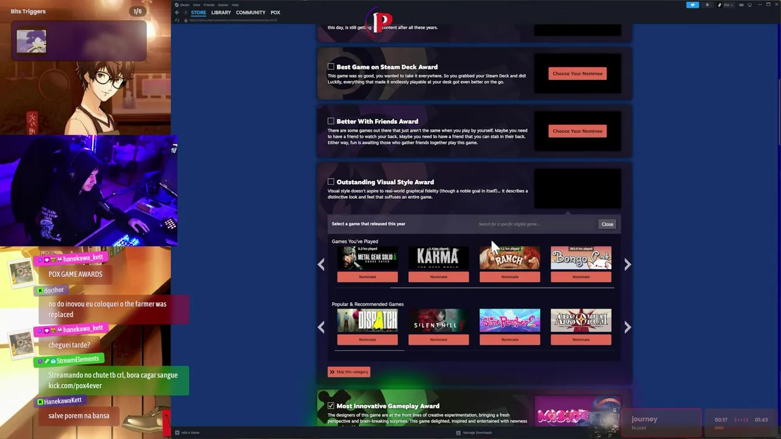Image resolution: width=781 pixels, height=439 pixels.
Task: Click the HanekawaKett chat username
Action: click(63, 401)
